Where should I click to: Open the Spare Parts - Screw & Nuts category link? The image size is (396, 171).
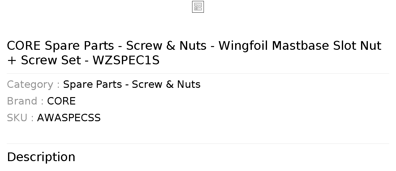click(132, 84)
